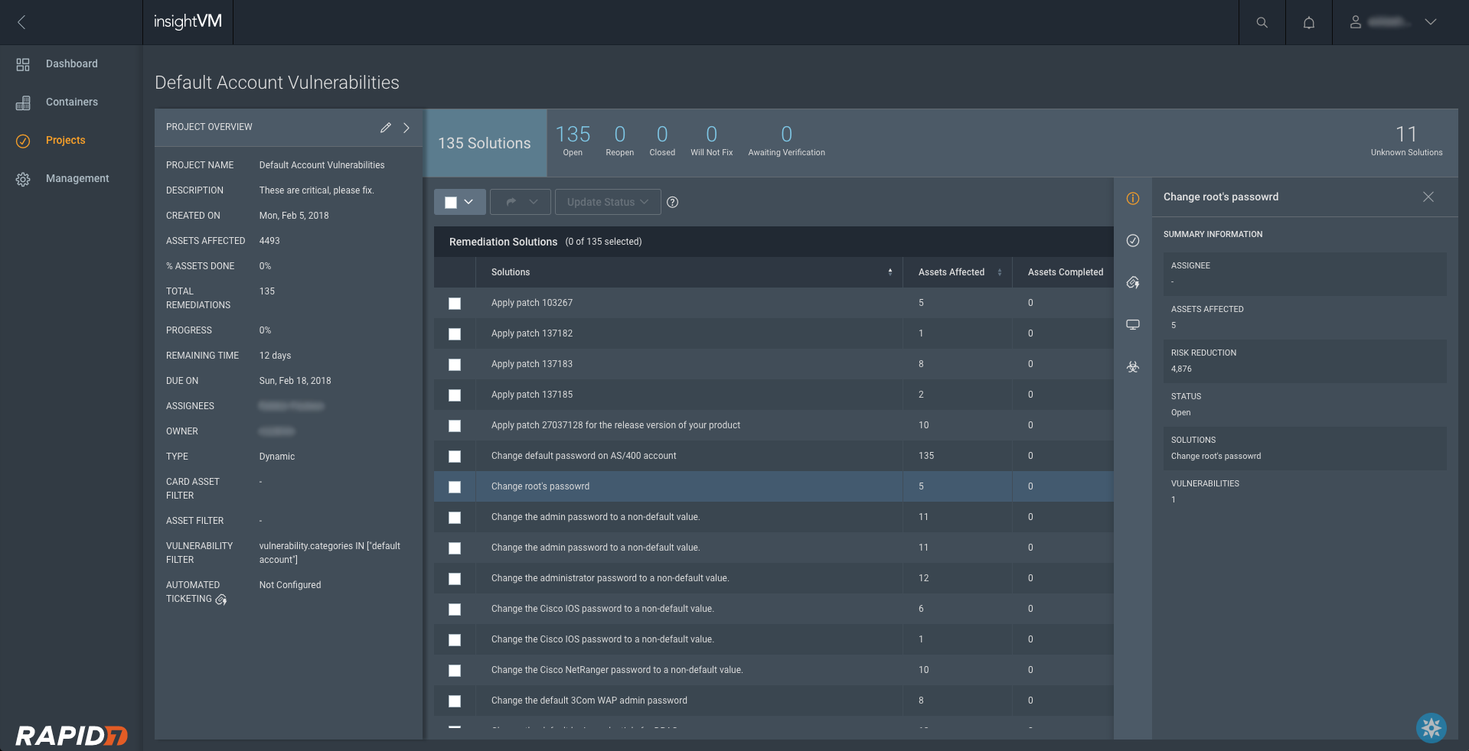The height and width of the screenshot is (751, 1469).
Task: Open the select-all checkbox dropdown
Action: pos(460,202)
